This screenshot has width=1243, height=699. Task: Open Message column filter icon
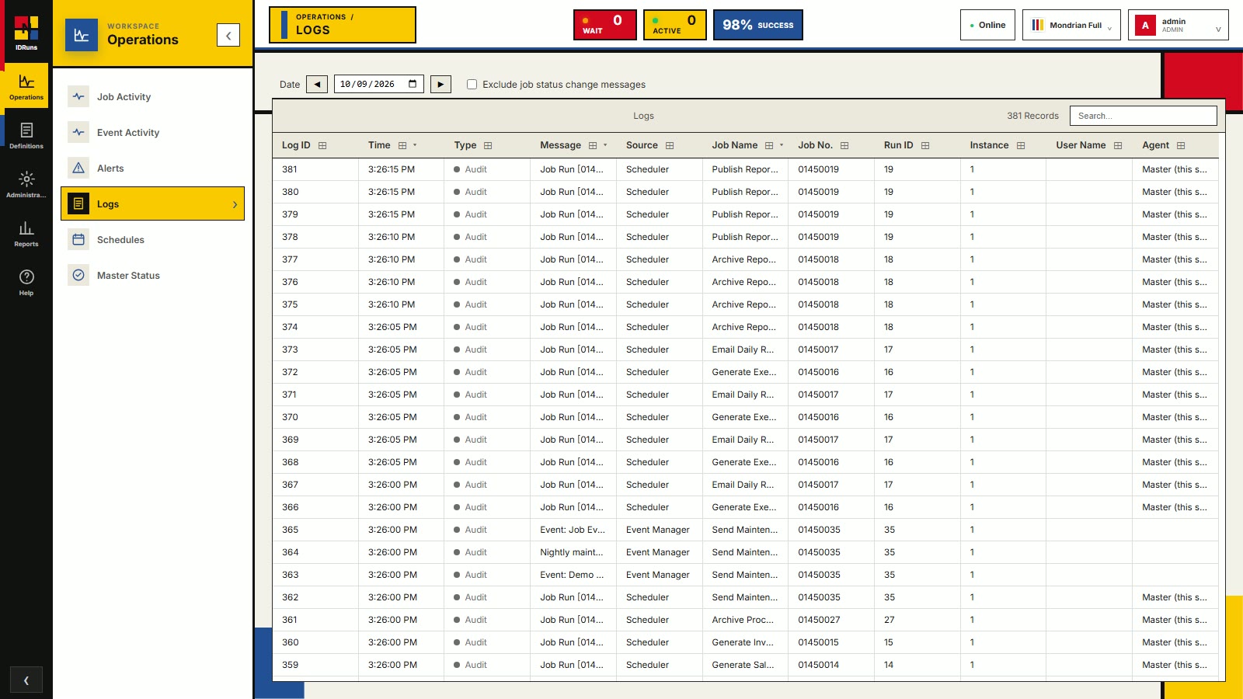(593, 145)
